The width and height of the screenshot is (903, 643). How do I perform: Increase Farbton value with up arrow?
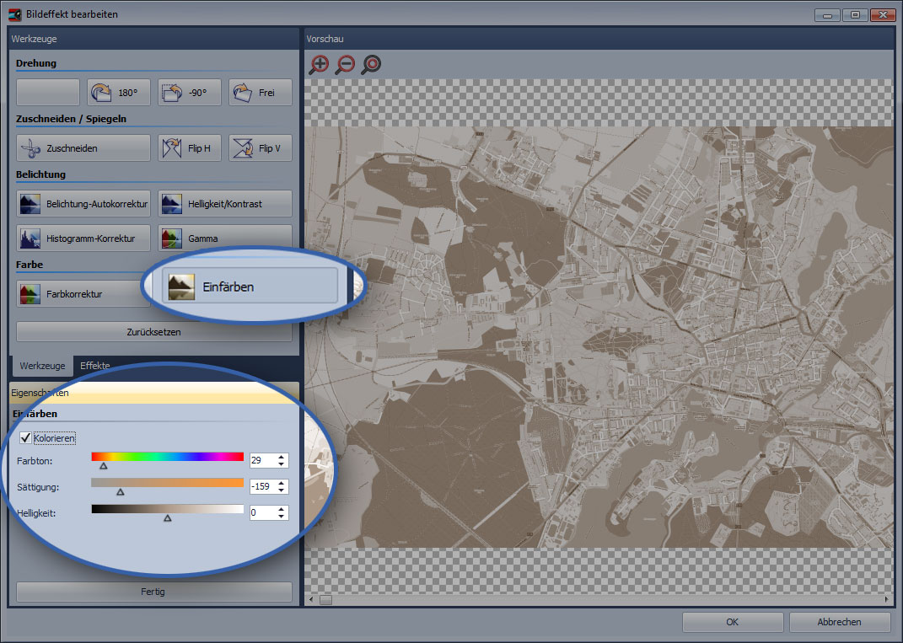coord(282,457)
